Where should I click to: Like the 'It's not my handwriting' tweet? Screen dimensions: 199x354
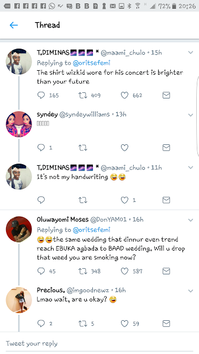coord(124,200)
